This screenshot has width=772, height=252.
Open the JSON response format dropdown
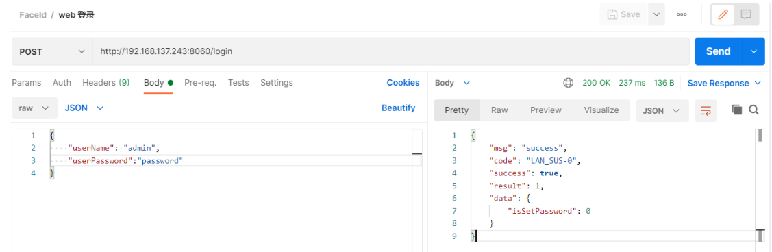(x=662, y=111)
